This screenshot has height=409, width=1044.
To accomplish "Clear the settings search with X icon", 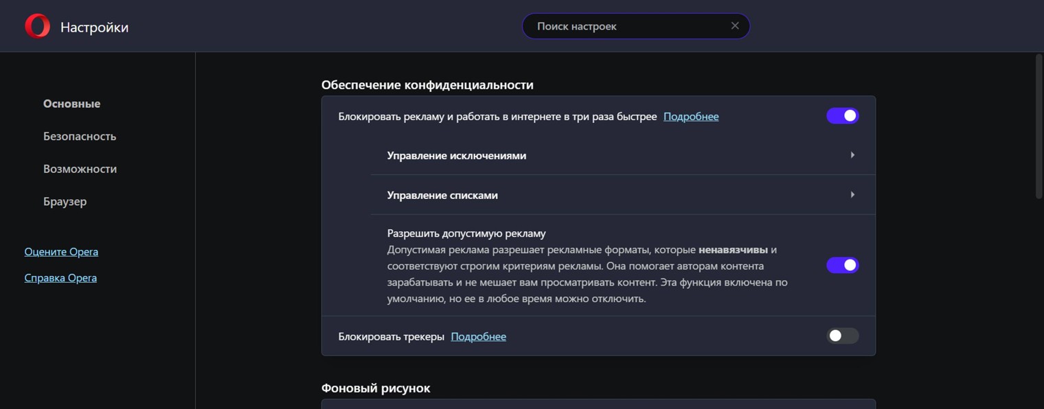I will point(735,26).
